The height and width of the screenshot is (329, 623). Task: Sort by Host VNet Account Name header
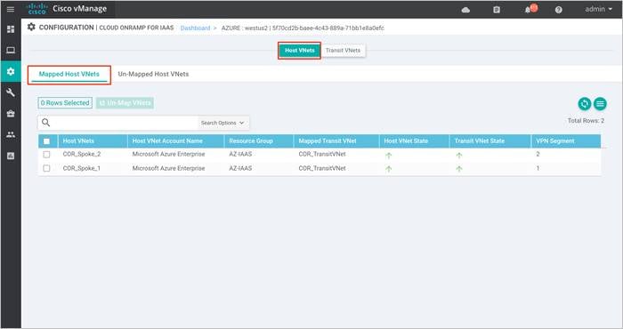(x=167, y=140)
